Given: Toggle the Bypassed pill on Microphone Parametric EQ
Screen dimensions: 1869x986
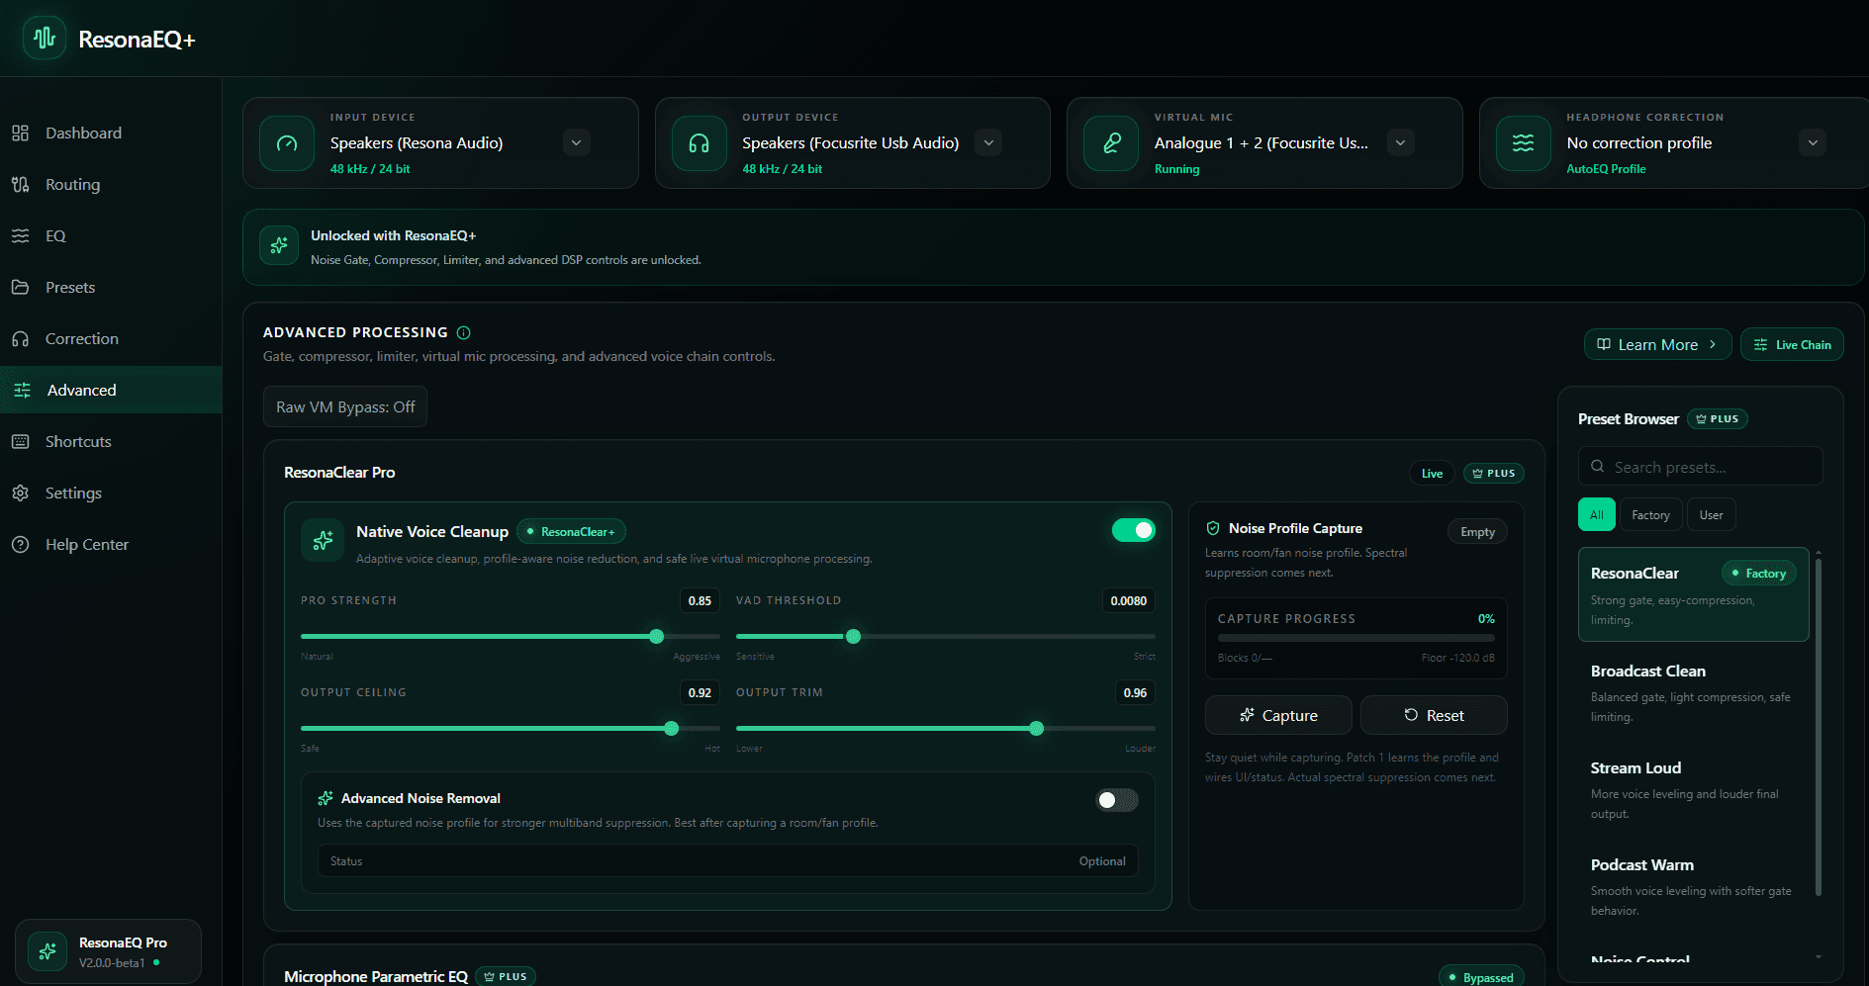Looking at the screenshot, I should [1481, 977].
